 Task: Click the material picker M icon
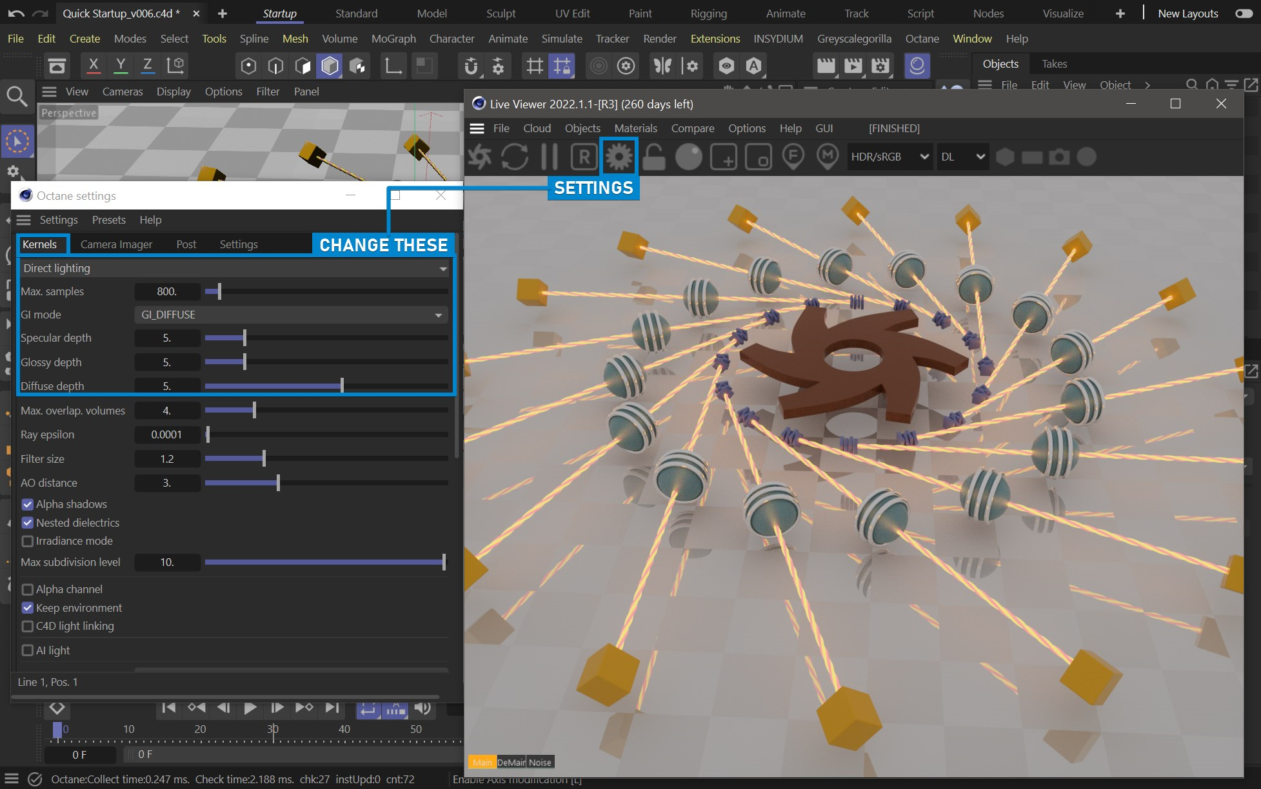point(828,157)
